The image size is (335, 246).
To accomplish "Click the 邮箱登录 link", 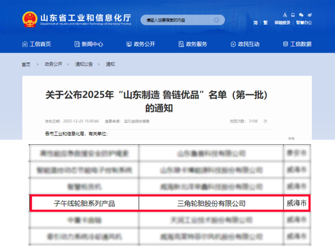I will [282, 23].
